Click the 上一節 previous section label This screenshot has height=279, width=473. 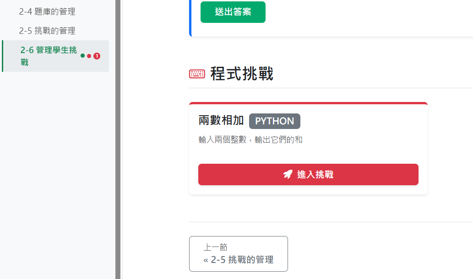pyautogui.click(x=215, y=247)
